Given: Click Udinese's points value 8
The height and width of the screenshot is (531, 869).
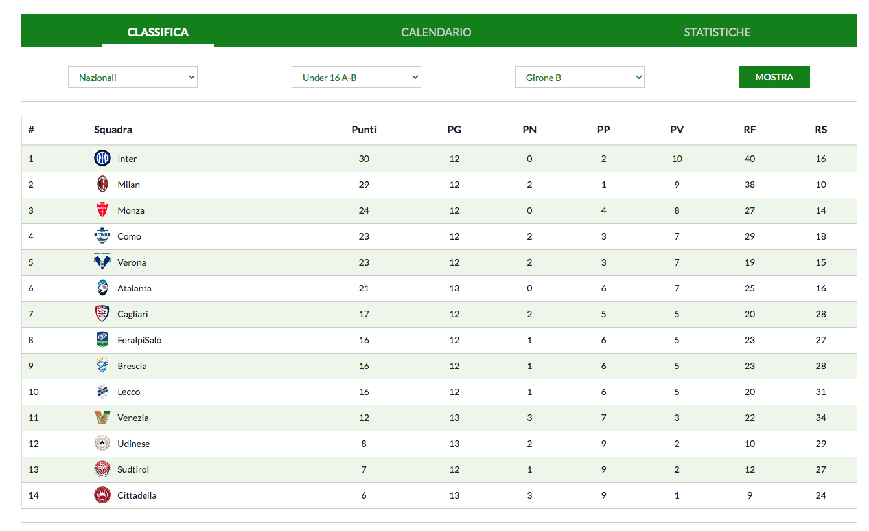Looking at the screenshot, I should tap(364, 444).
